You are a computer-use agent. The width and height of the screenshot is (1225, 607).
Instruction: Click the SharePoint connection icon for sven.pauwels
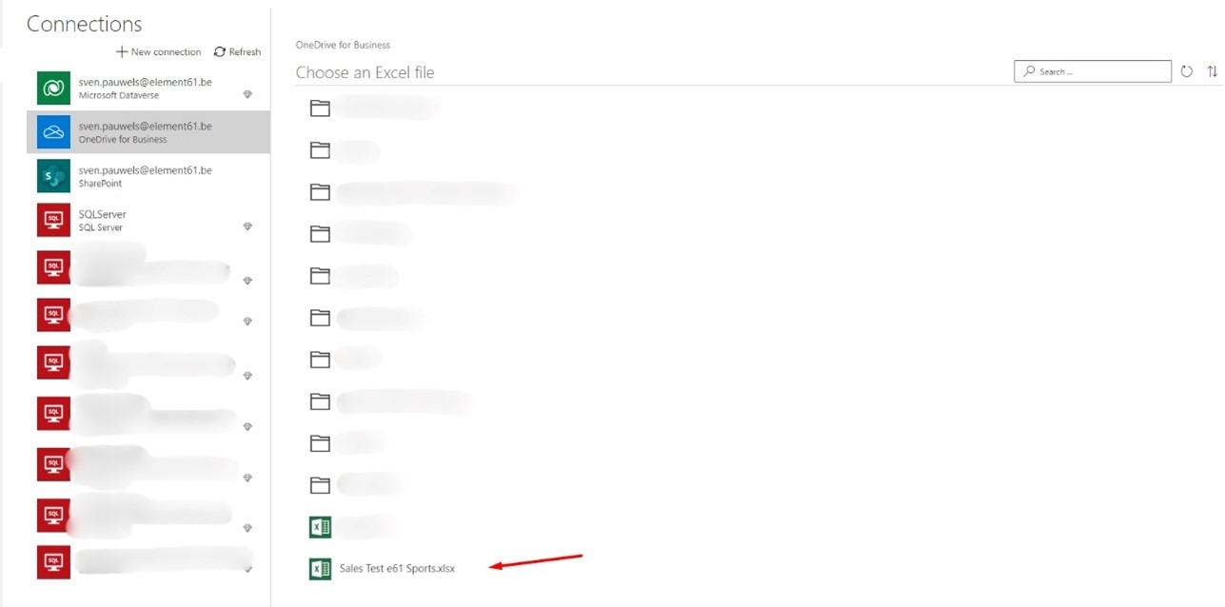click(x=53, y=176)
